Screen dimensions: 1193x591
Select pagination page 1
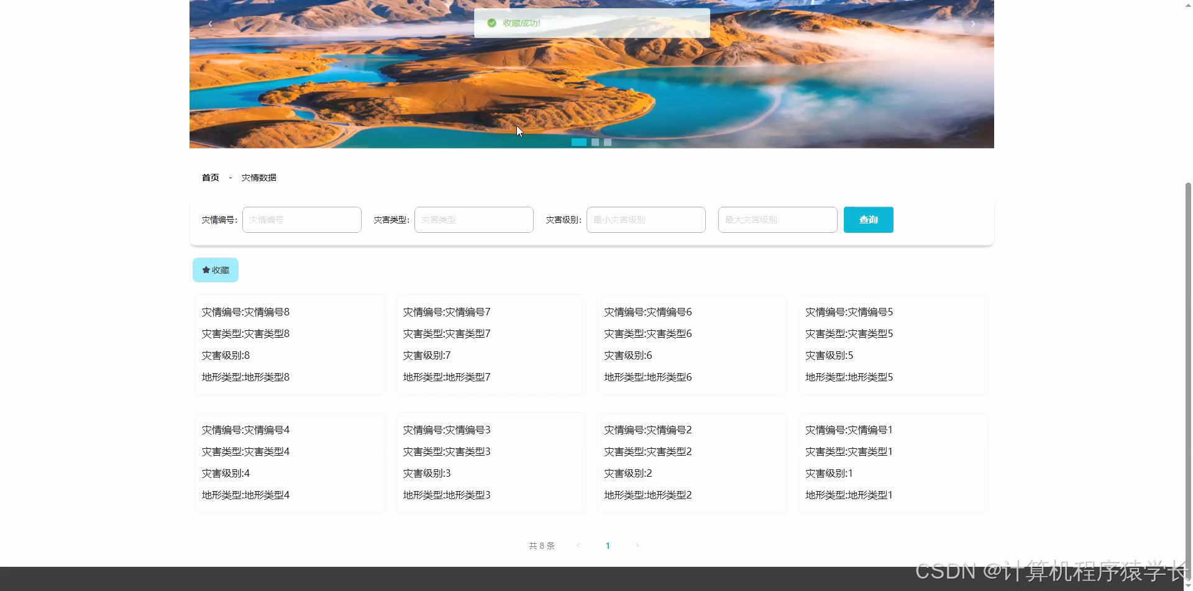click(x=608, y=546)
